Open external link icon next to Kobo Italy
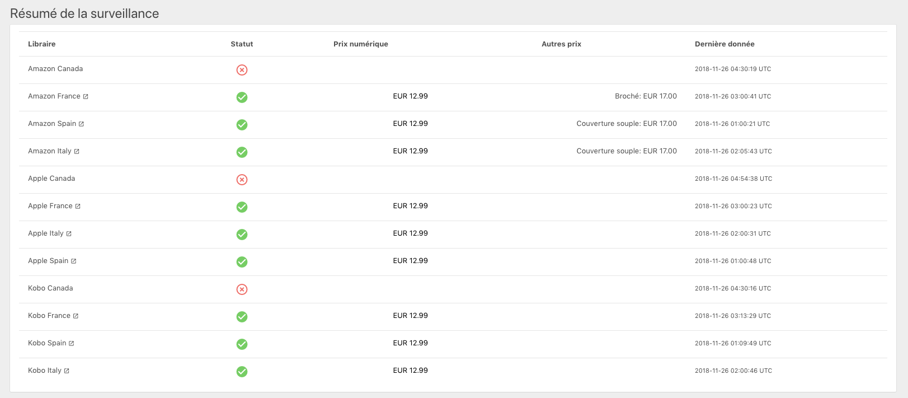This screenshot has width=908, height=398. pos(67,371)
